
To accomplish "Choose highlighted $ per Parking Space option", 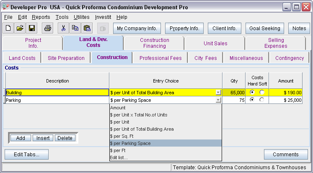I will point(166,143).
